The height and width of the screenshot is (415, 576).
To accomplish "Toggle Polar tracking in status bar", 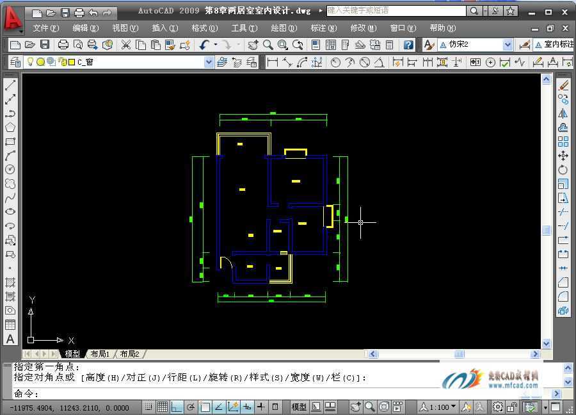I will [191, 407].
